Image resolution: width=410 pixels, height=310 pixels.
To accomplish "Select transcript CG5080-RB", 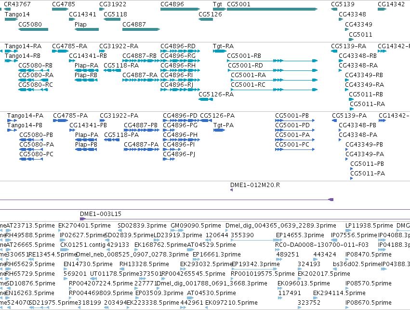I will point(33,70).
